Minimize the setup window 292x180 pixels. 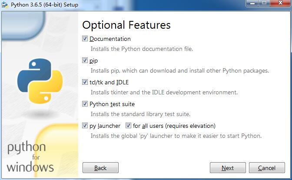point(252,3)
